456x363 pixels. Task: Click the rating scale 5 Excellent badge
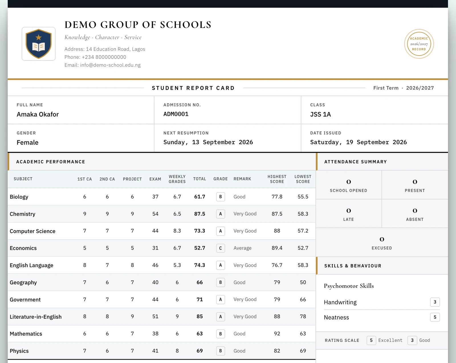click(371, 340)
